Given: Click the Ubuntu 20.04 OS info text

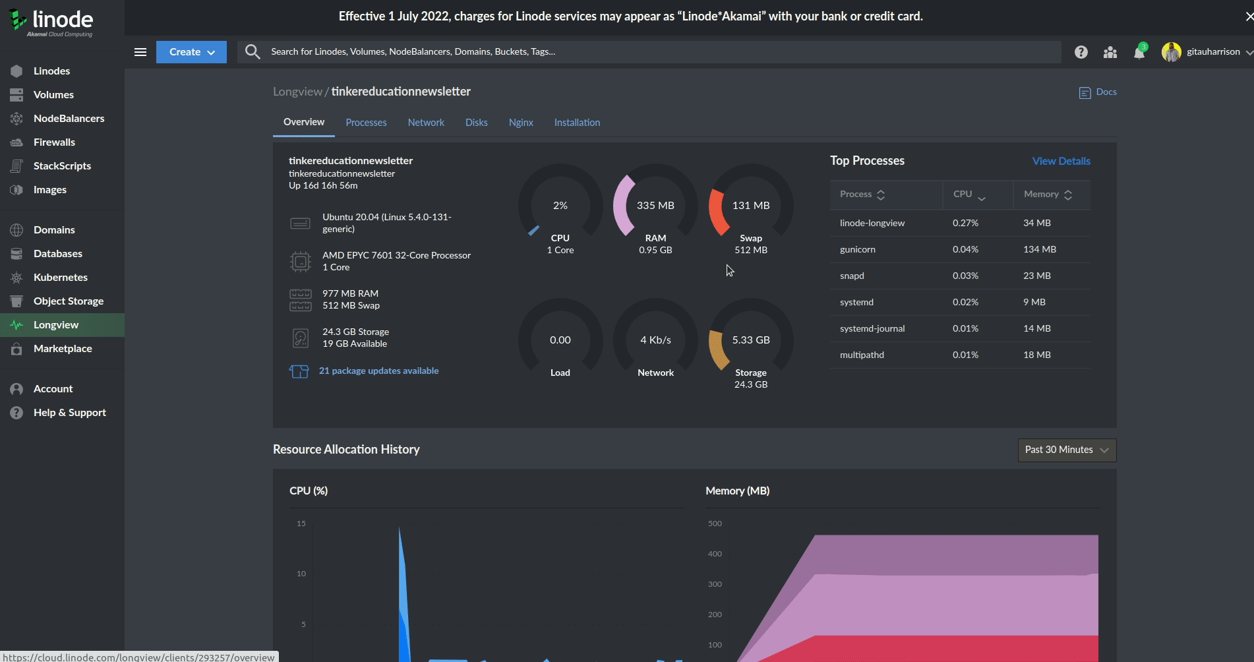Looking at the screenshot, I should [387, 224].
